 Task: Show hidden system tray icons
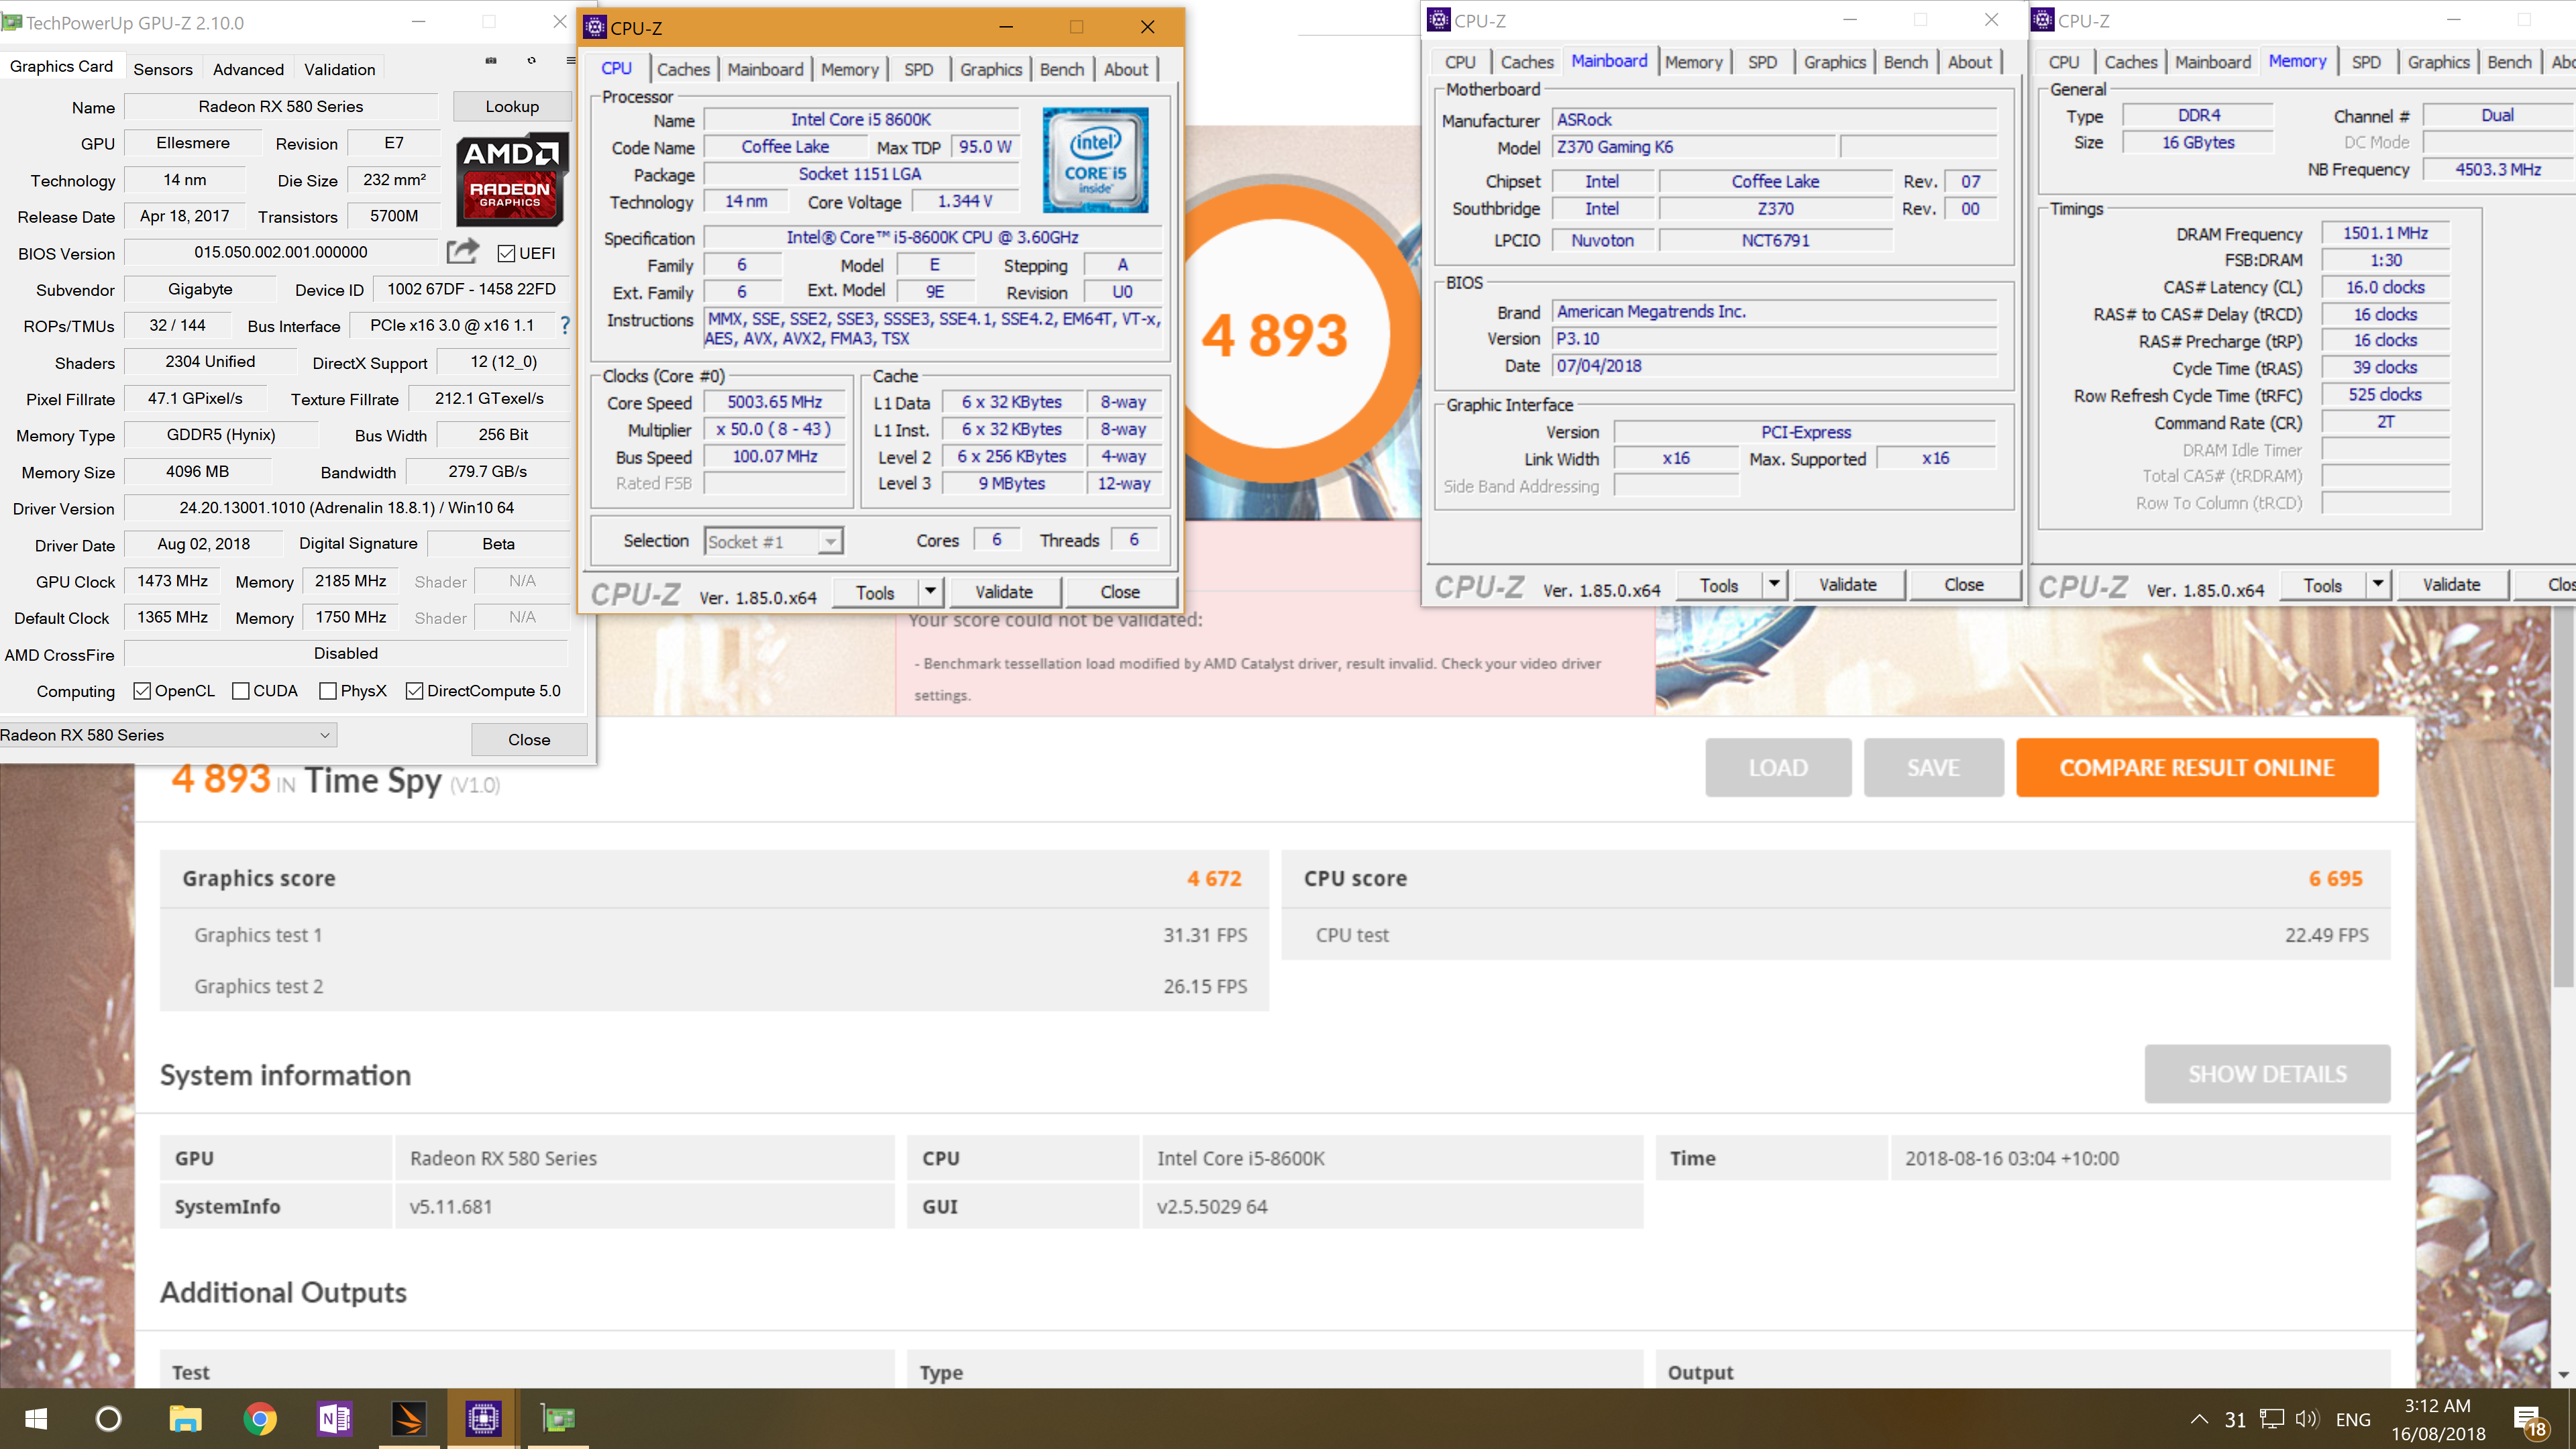(x=2199, y=1419)
